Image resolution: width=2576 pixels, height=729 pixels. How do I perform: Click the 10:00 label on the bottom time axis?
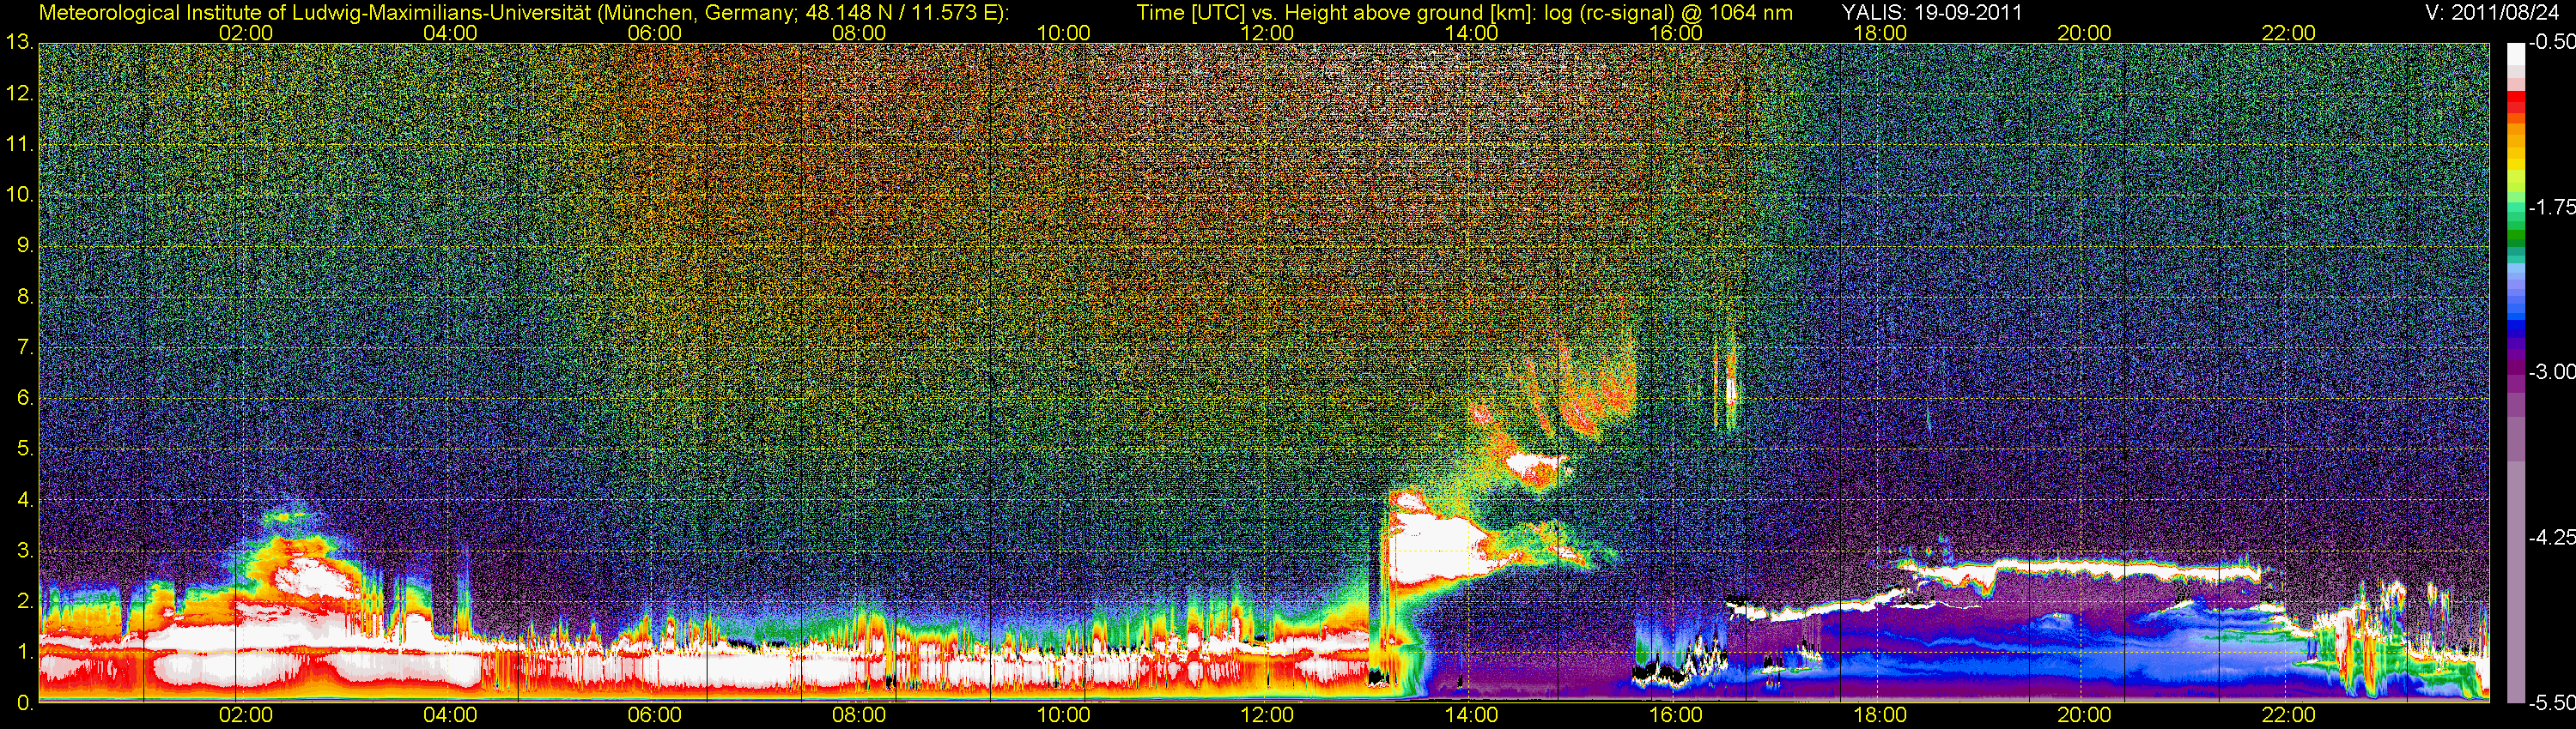pos(1063,715)
